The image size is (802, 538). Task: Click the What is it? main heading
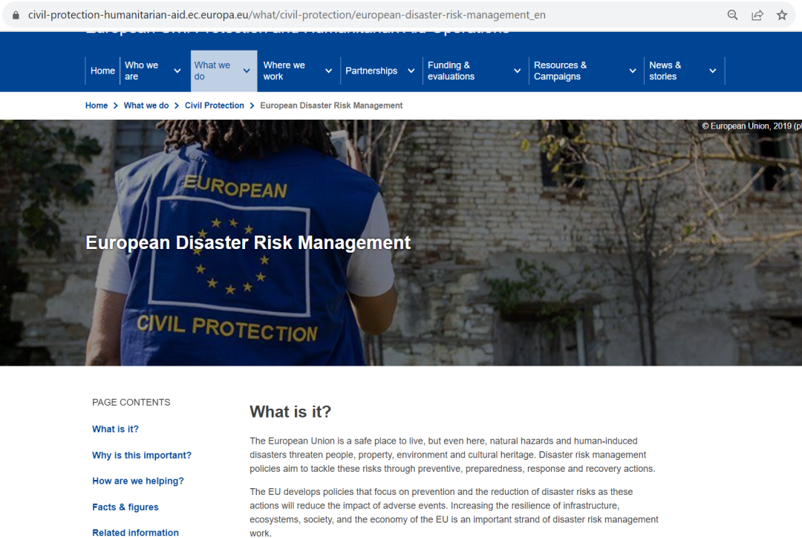tap(290, 412)
